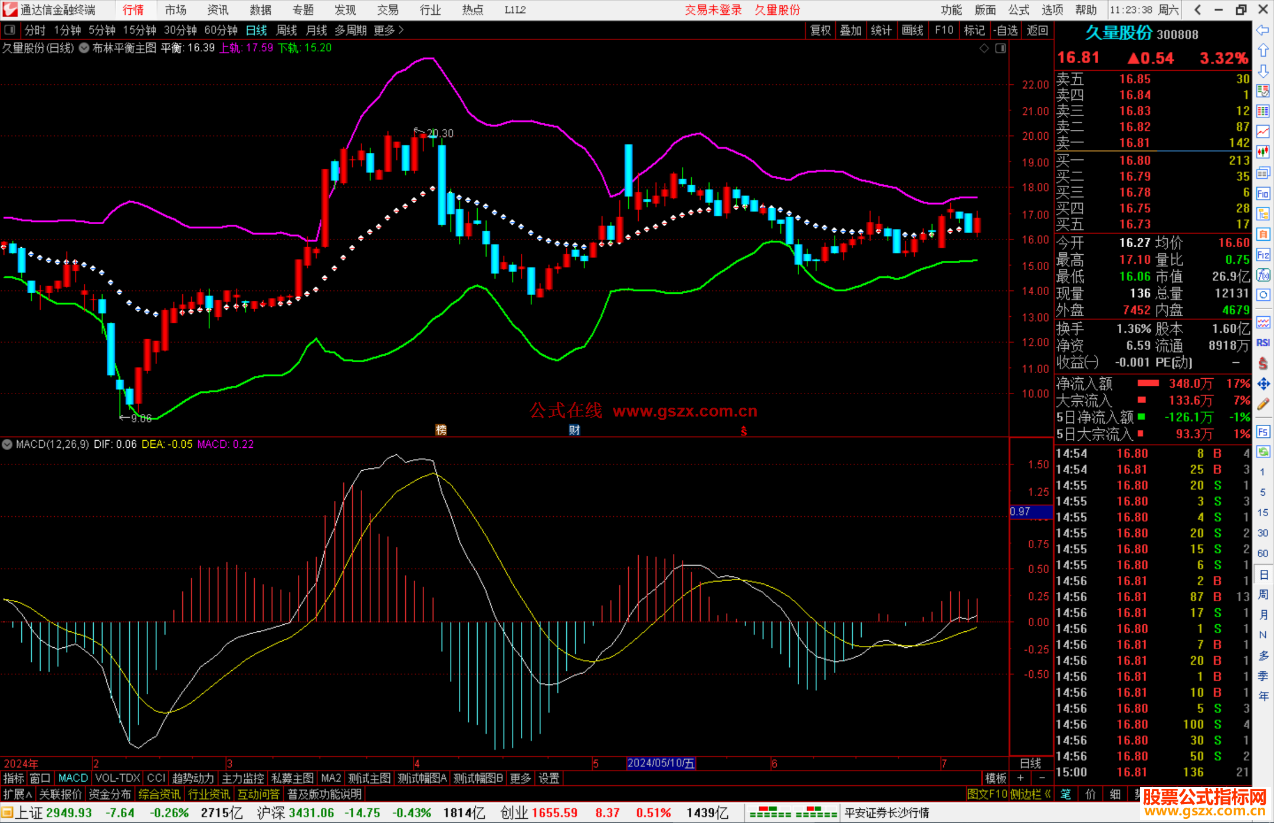Click the 复权 button
Screen dimensions: 1274x823
click(820, 30)
